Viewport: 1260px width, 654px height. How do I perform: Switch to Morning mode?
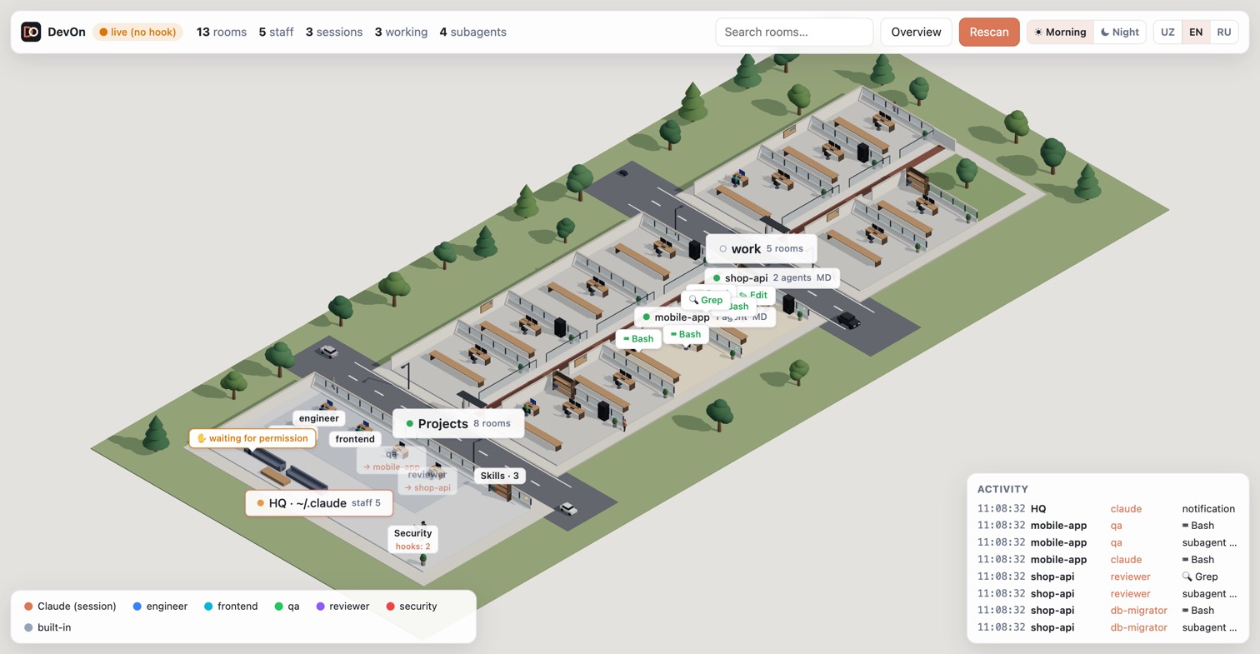pyautogui.click(x=1060, y=32)
